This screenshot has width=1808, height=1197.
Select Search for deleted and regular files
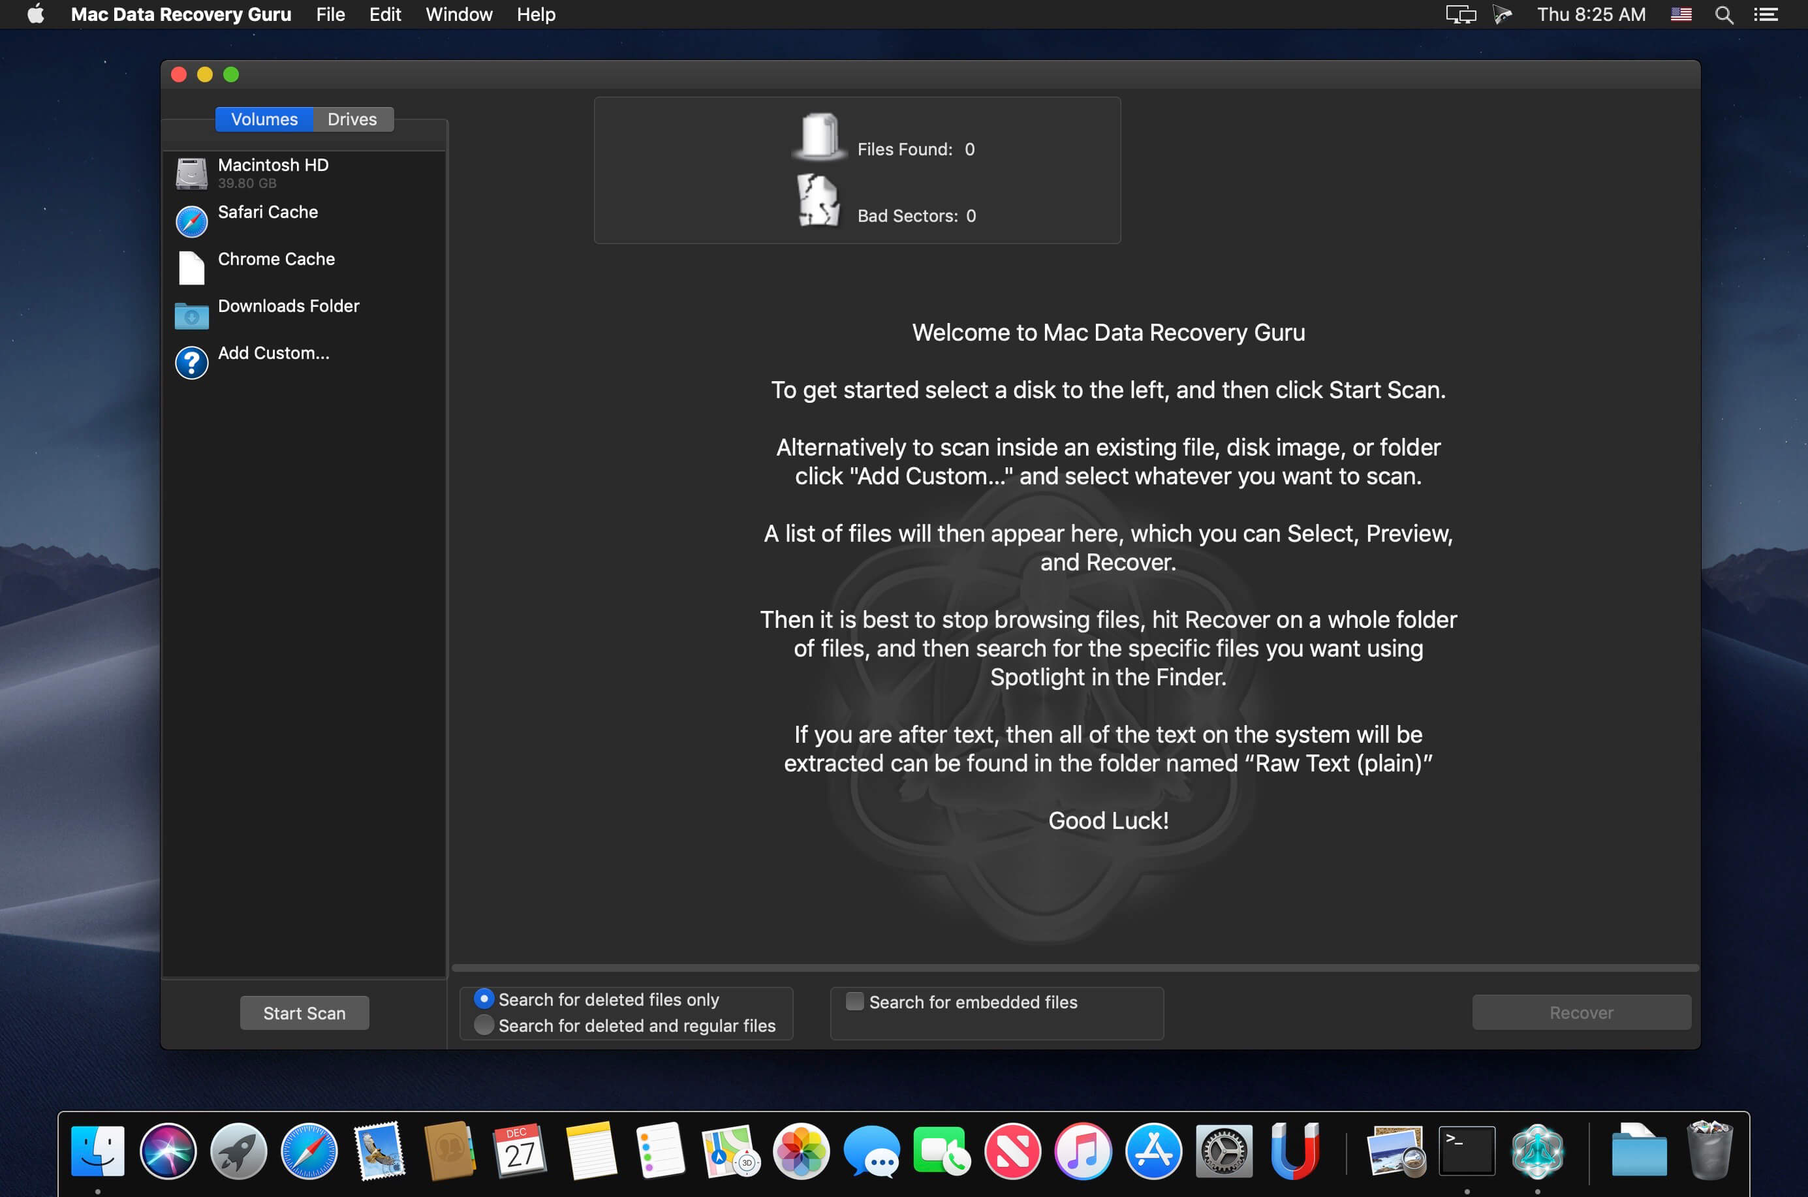tap(625, 1025)
